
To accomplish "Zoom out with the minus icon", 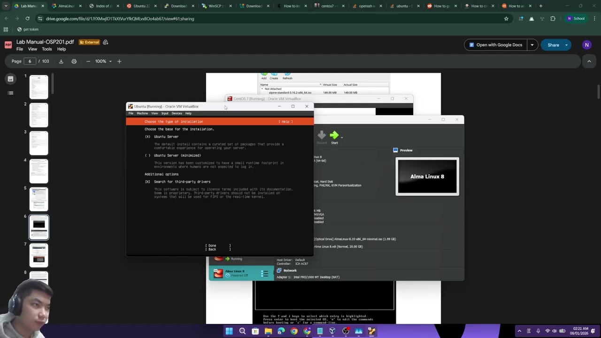I will coord(88,61).
